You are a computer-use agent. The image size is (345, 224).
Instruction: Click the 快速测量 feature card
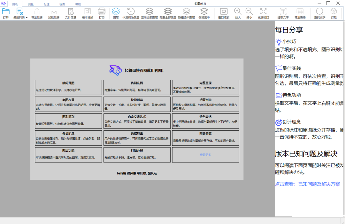(137, 104)
